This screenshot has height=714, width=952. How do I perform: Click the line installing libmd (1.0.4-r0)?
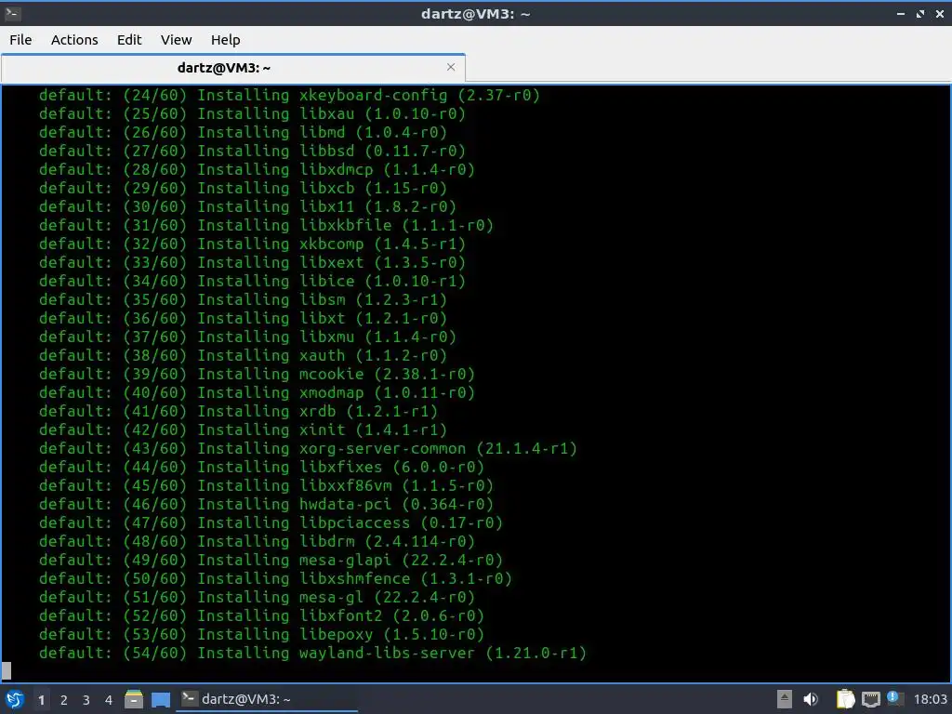243,132
